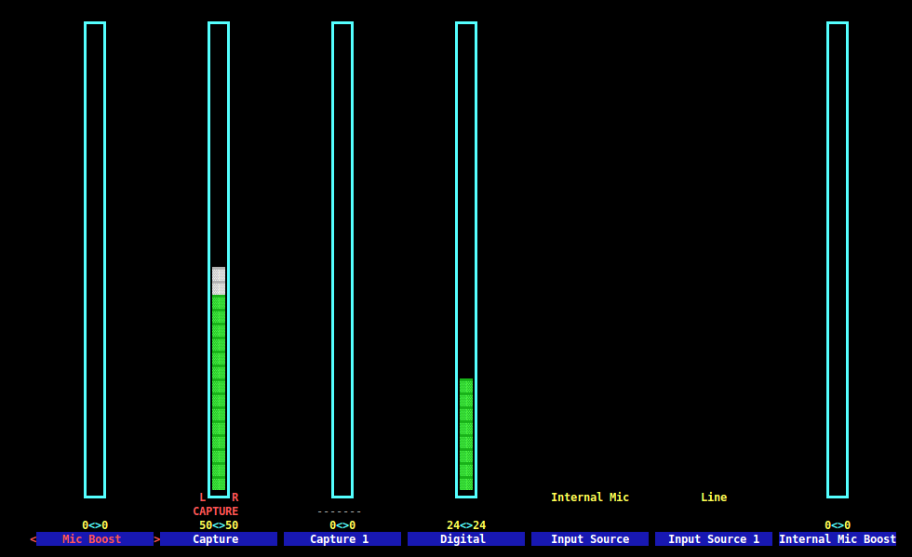Click the 0<>0 value above Internal Mic Boost
912x557 pixels.
tap(838, 525)
